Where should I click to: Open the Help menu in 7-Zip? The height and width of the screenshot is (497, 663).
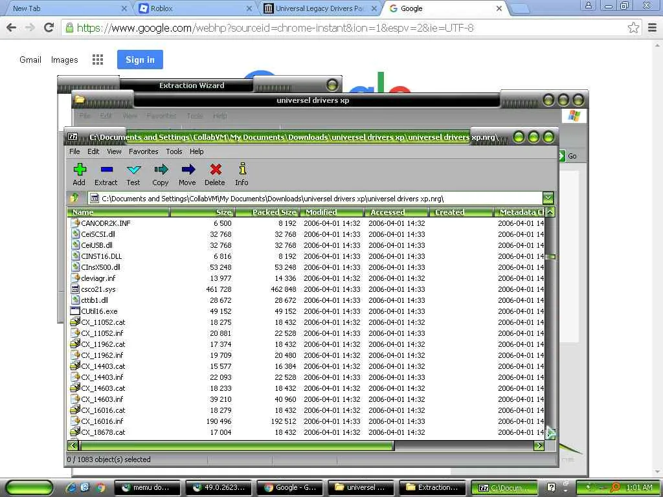point(197,151)
